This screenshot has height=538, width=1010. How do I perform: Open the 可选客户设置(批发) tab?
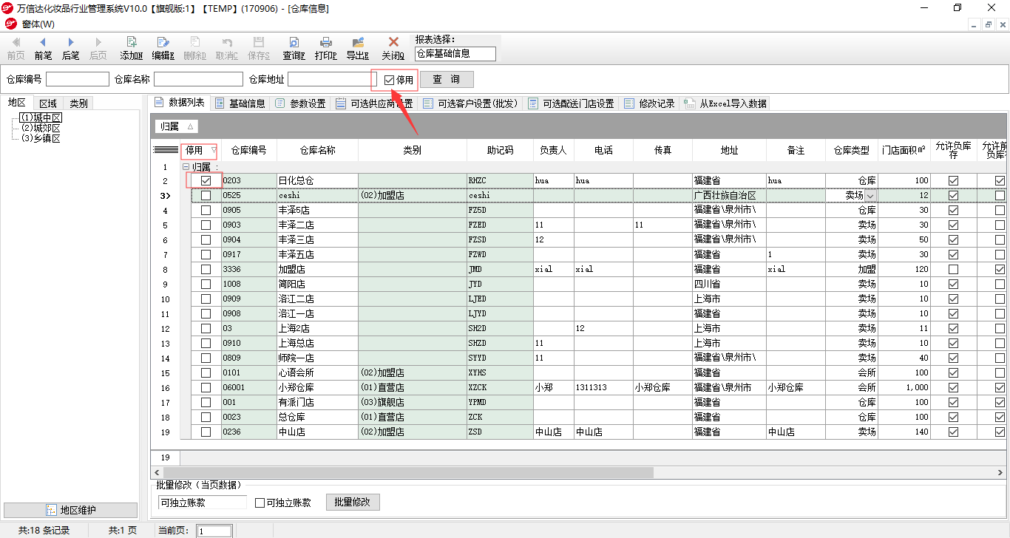(471, 103)
